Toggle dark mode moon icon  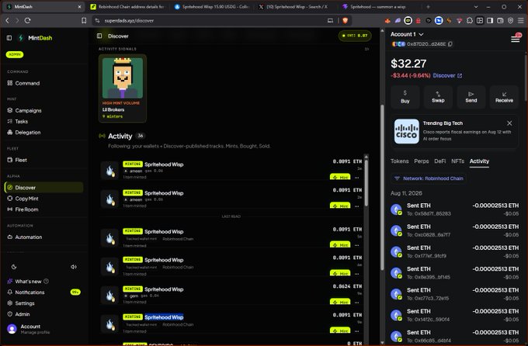pos(14,267)
